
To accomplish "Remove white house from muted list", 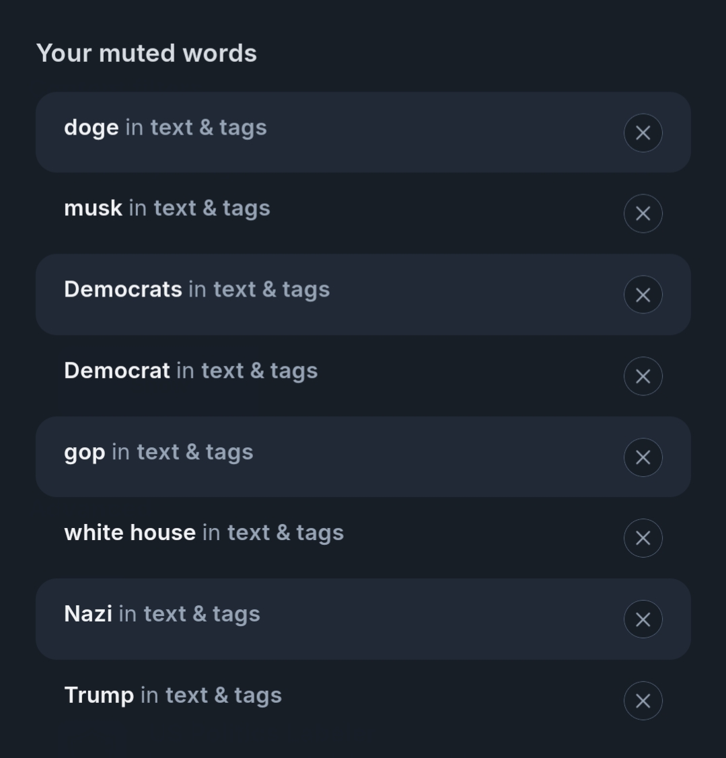I will pos(643,538).
